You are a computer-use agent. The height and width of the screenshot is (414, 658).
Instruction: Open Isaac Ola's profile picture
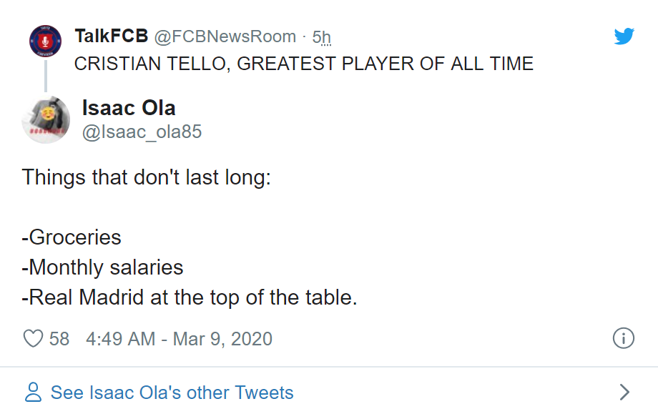coord(47,120)
